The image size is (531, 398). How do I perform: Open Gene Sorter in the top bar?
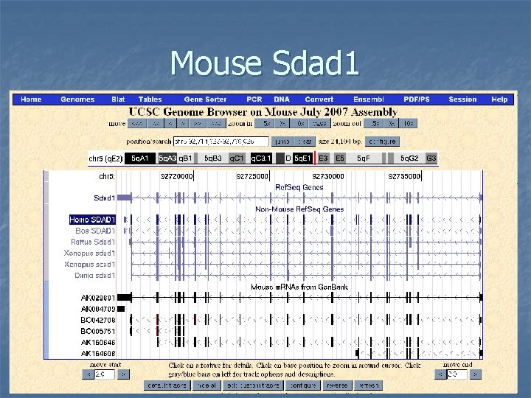(205, 99)
